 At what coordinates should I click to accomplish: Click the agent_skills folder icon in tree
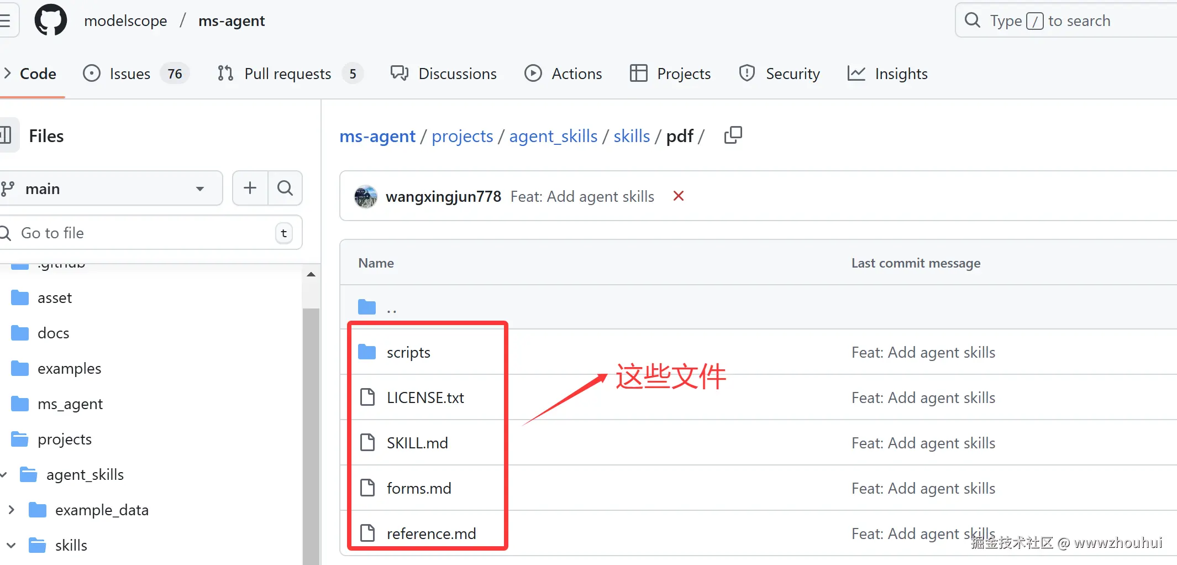click(29, 474)
